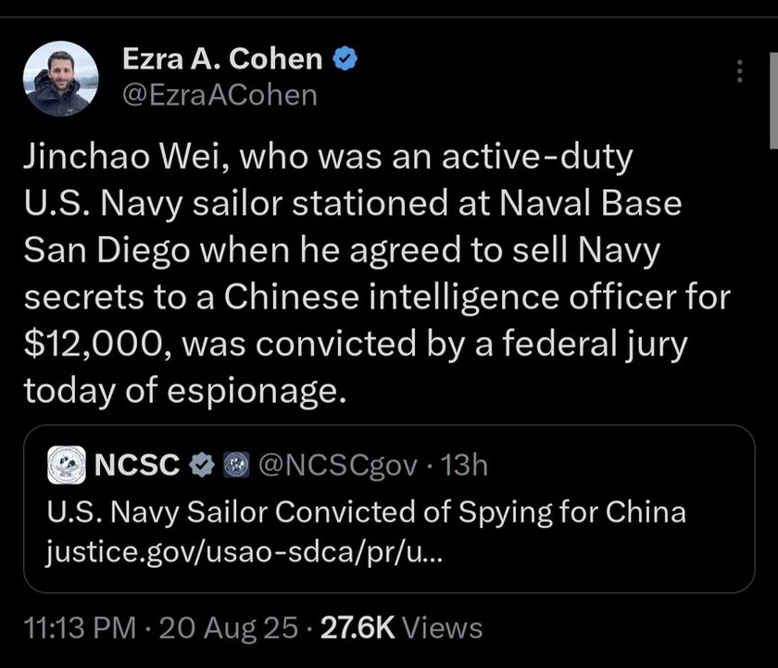The image size is (778, 668).
Task: Click the blue verified badge beside Ezra A. Cohen
Action: (x=345, y=60)
